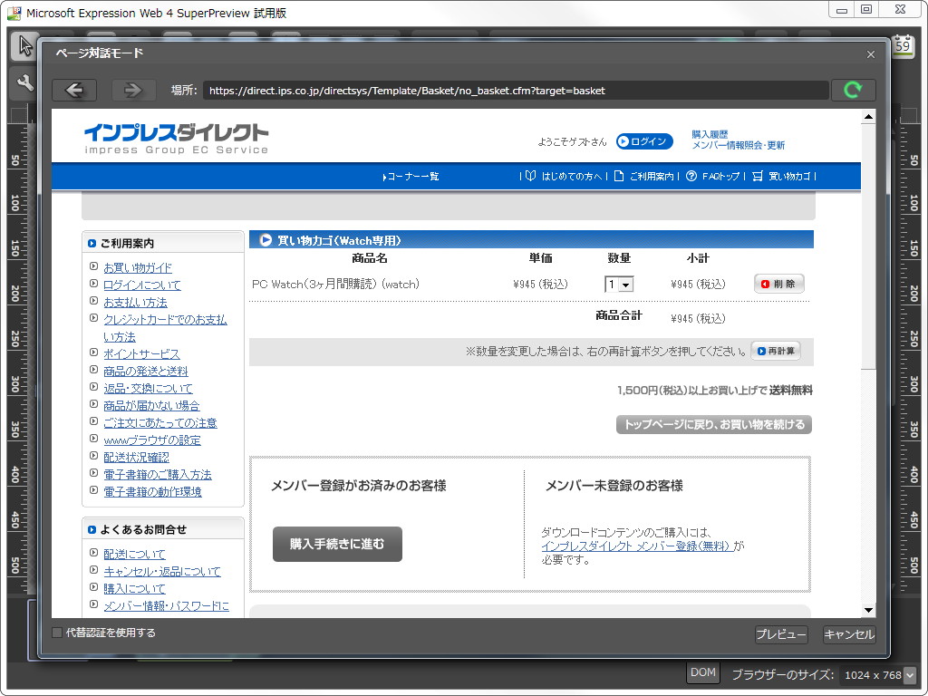Click the DOM button in the status bar
The height and width of the screenshot is (696, 928).
[x=702, y=672]
